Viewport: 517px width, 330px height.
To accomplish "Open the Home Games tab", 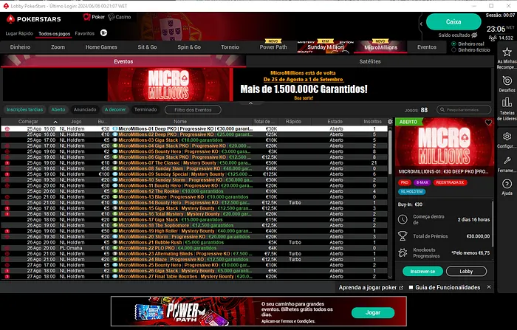I will [101, 47].
